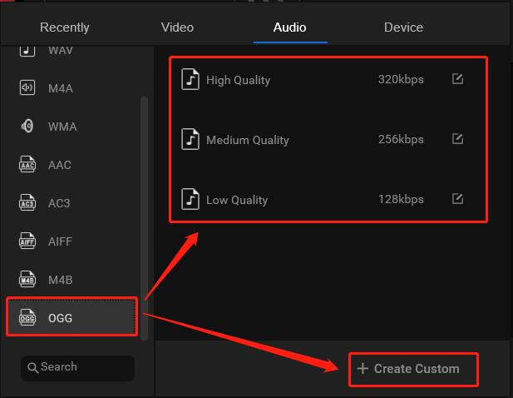Click the WMA format speaker icon
513x398 pixels.
(x=27, y=126)
